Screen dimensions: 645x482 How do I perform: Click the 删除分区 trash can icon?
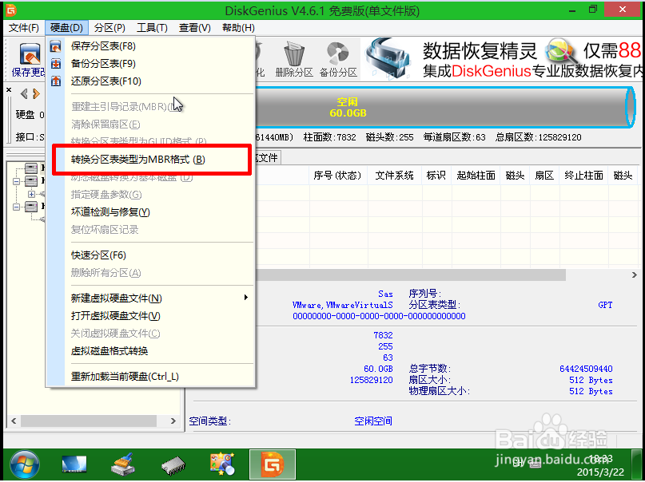[294, 59]
